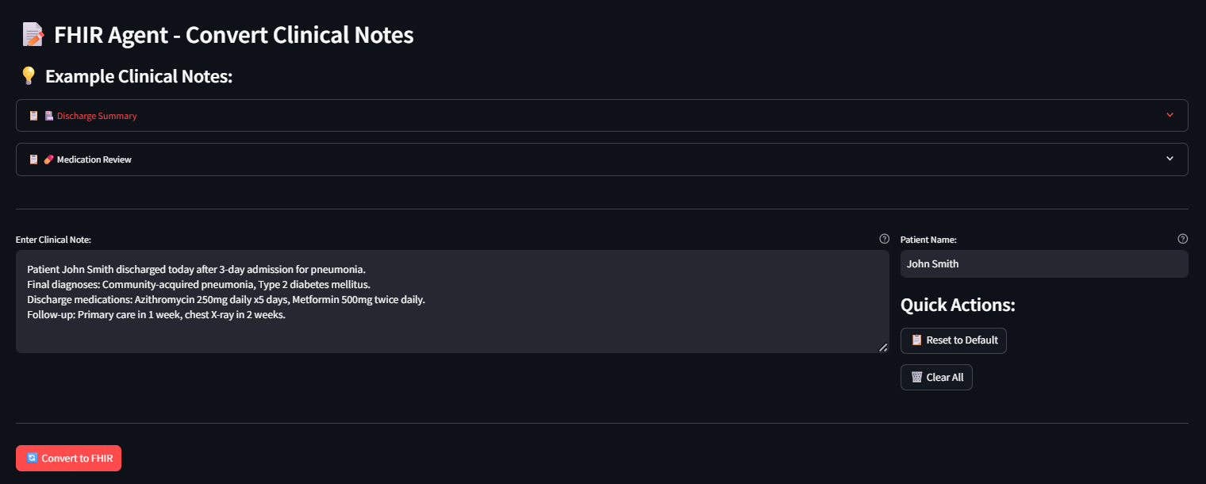Click the chevron on the Discharge Summary panel
This screenshot has width=1206, height=484.
(x=1170, y=115)
